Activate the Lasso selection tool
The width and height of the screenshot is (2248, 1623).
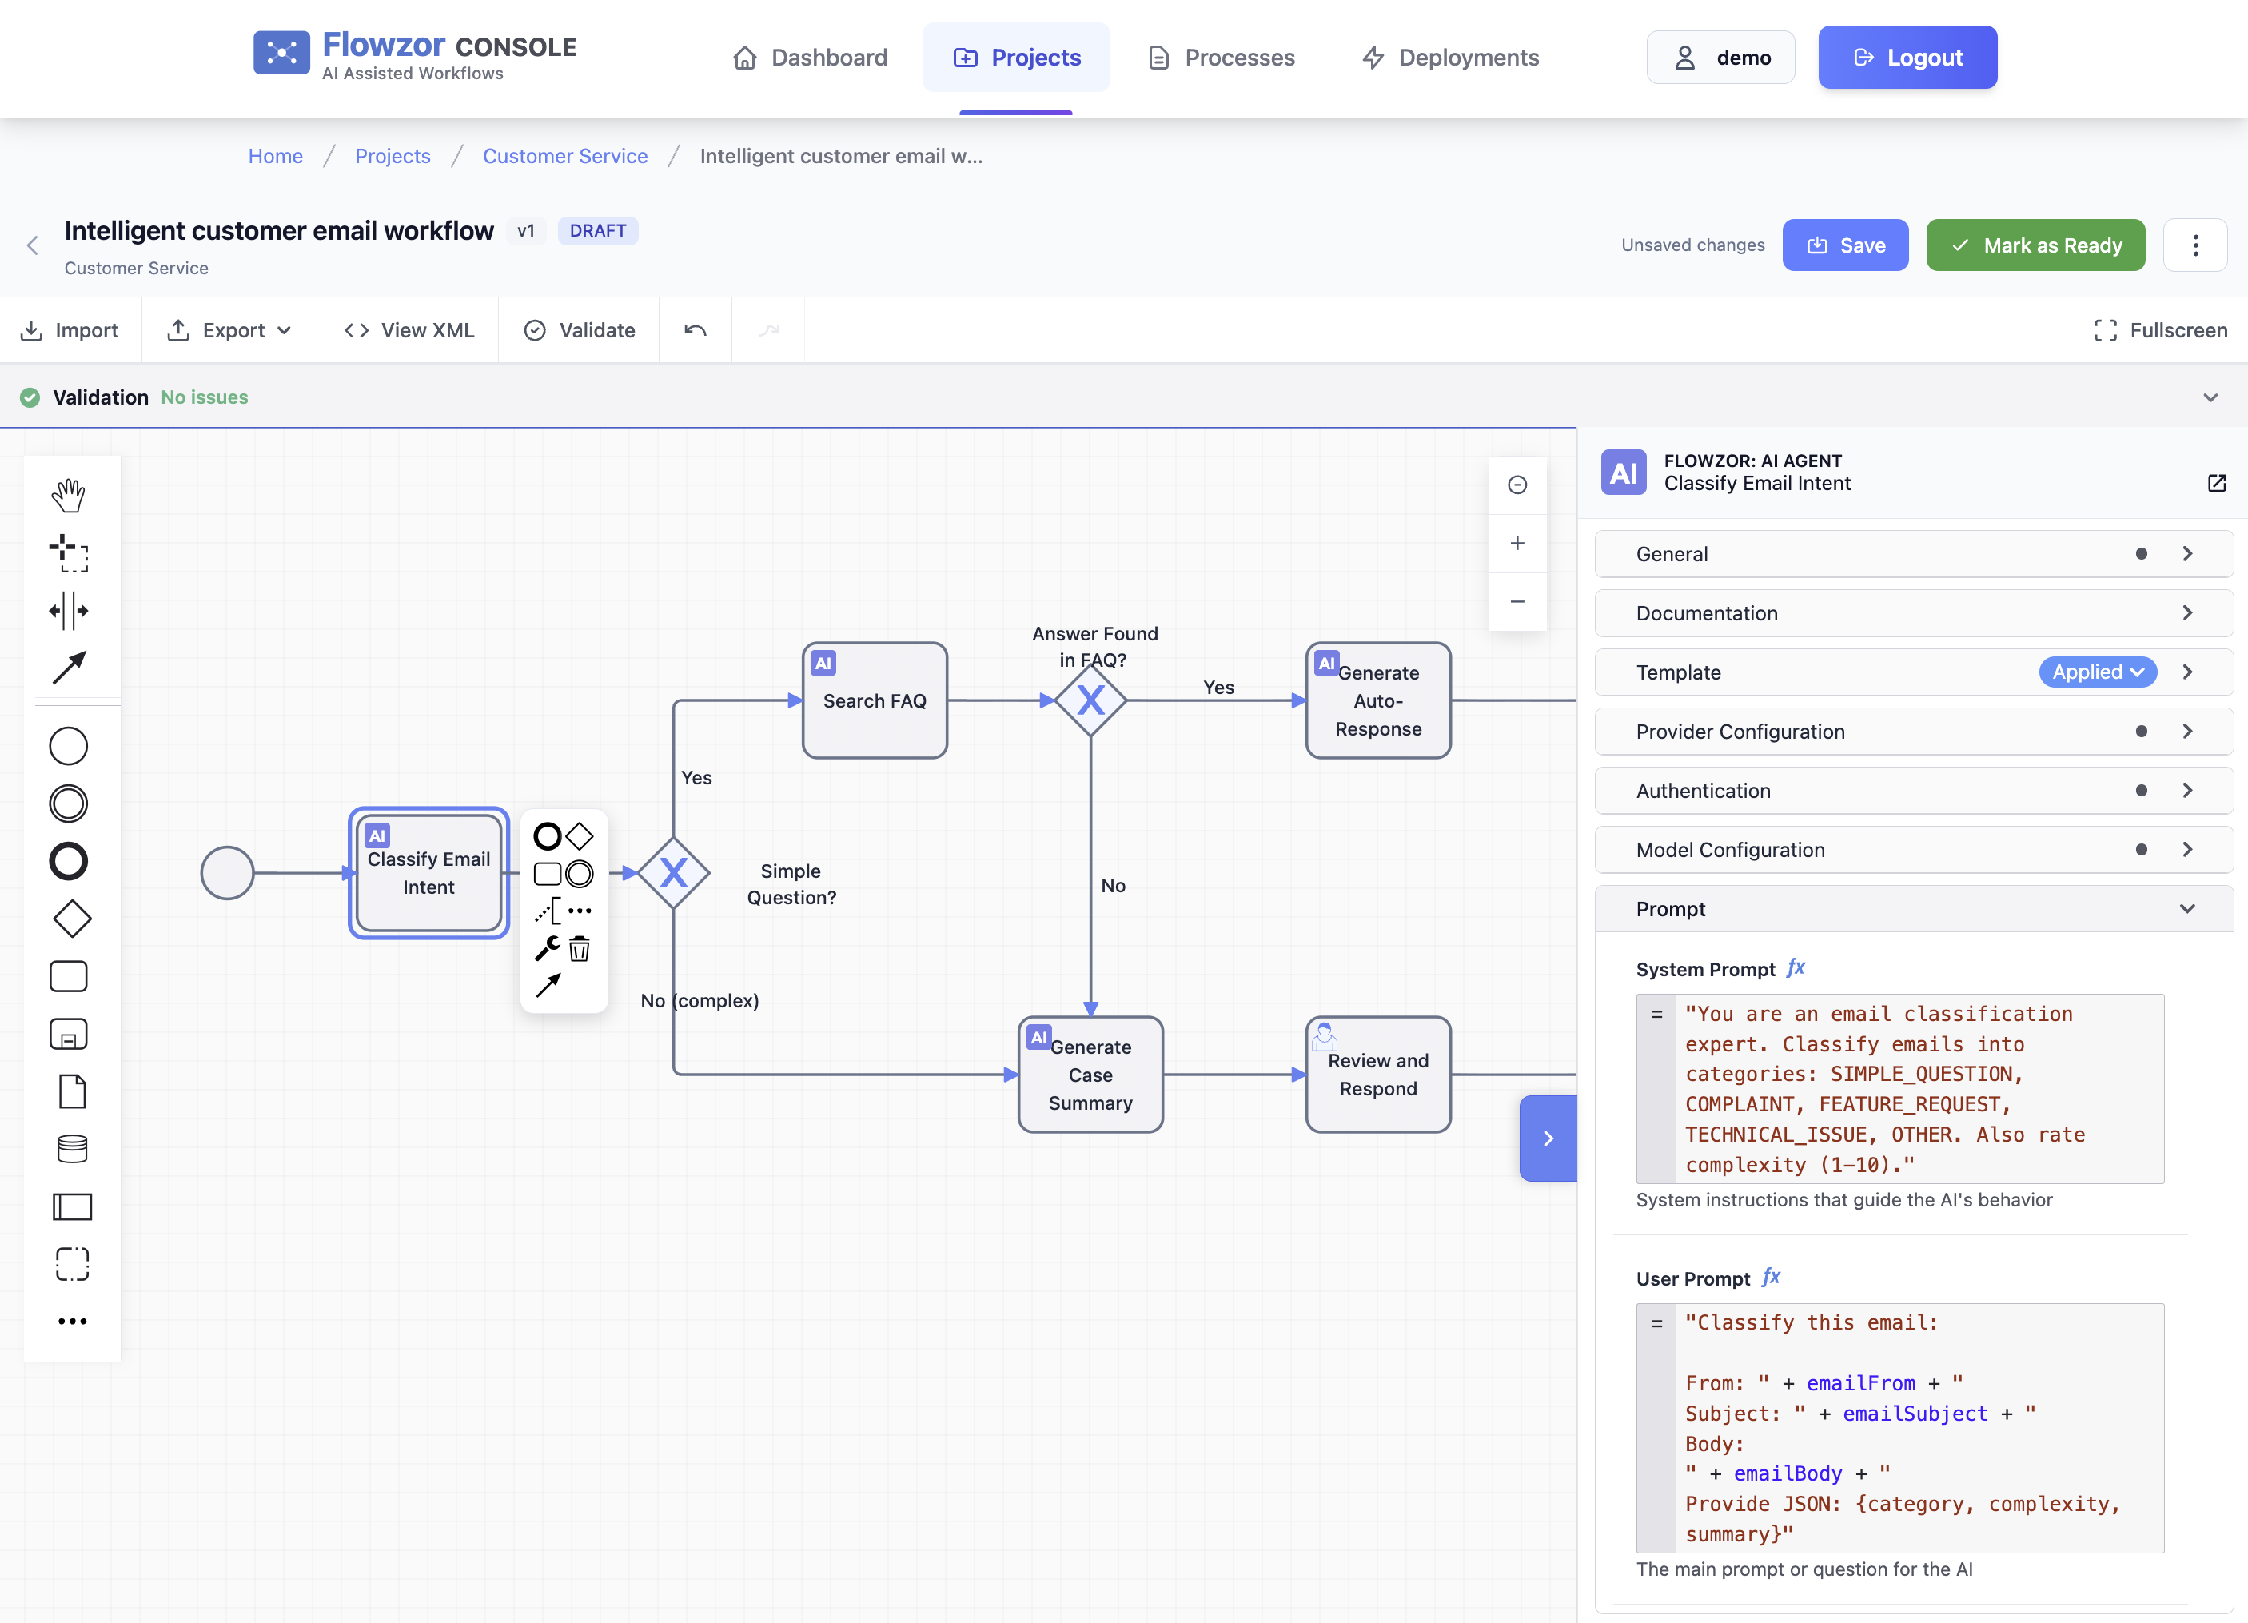70,554
